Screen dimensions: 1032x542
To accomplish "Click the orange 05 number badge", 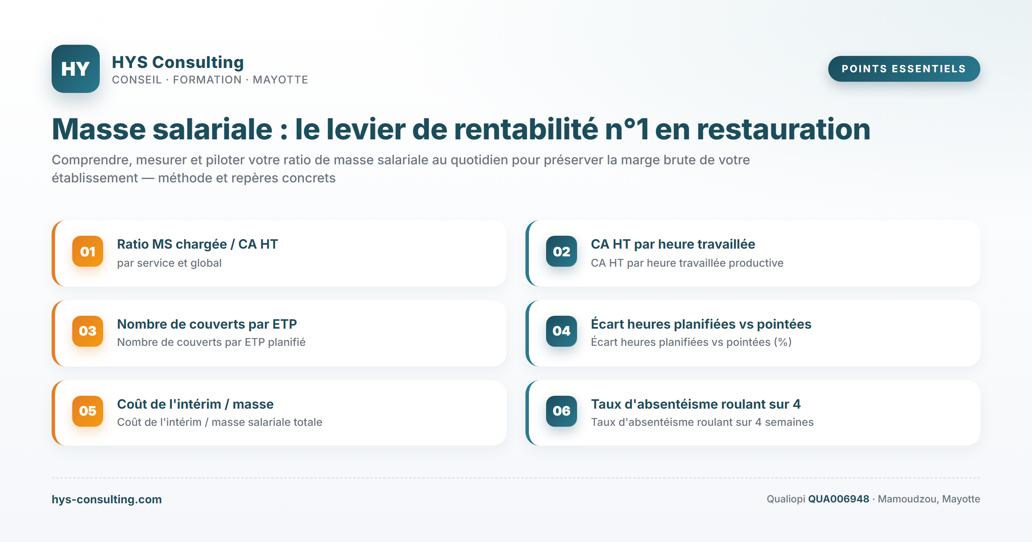I will [x=88, y=411].
